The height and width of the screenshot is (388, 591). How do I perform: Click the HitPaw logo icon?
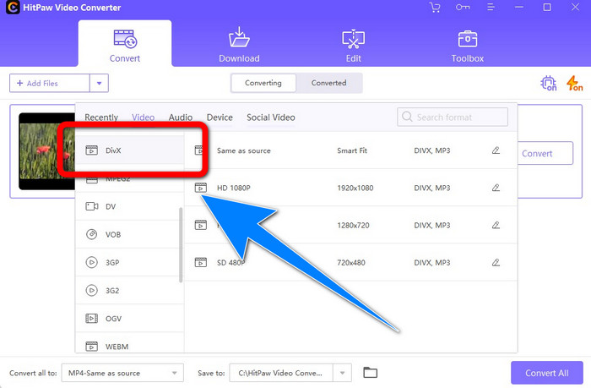tap(13, 7)
